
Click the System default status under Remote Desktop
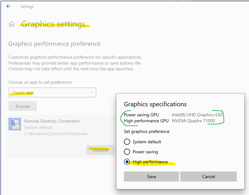(x=38, y=127)
